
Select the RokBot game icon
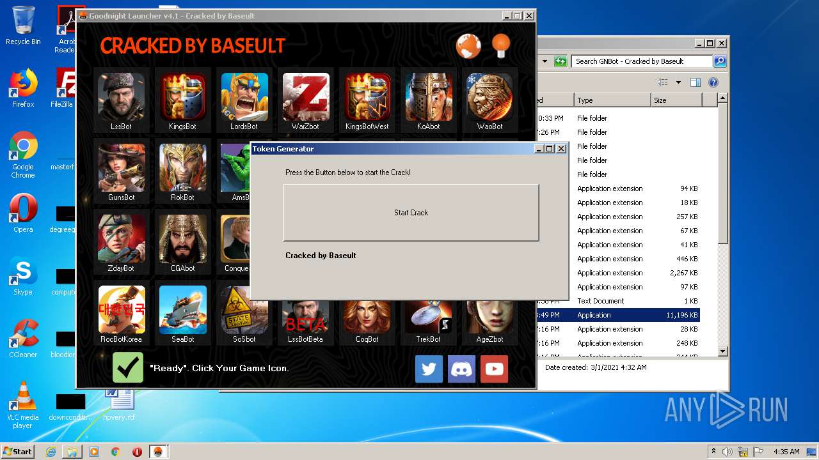(182, 168)
